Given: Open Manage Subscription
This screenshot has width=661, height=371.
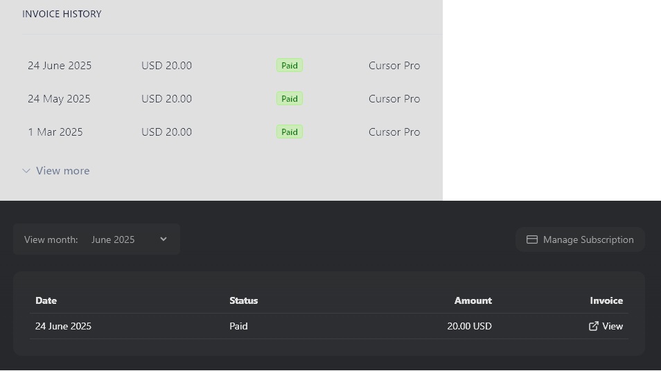Looking at the screenshot, I should tap(580, 239).
